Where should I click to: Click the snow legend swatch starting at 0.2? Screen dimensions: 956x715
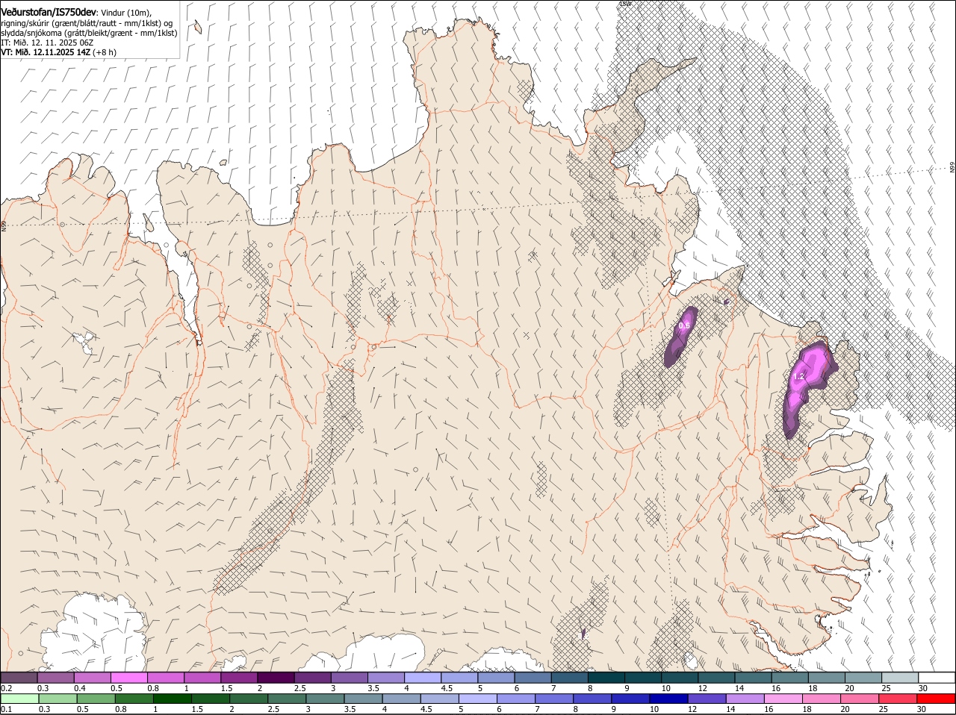point(19,678)
